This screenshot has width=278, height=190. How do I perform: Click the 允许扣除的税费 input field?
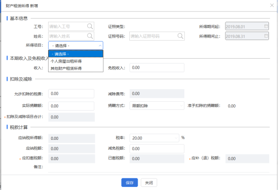[x=71, y=94]
